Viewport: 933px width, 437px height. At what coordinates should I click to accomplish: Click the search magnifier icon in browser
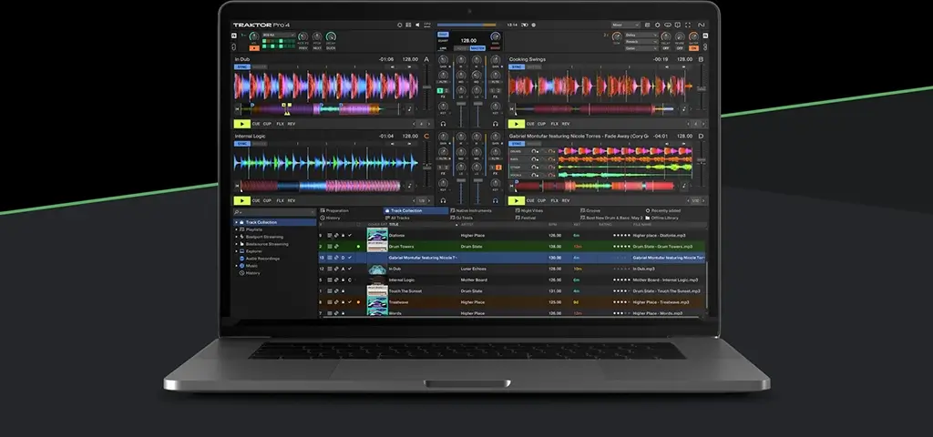236,212
